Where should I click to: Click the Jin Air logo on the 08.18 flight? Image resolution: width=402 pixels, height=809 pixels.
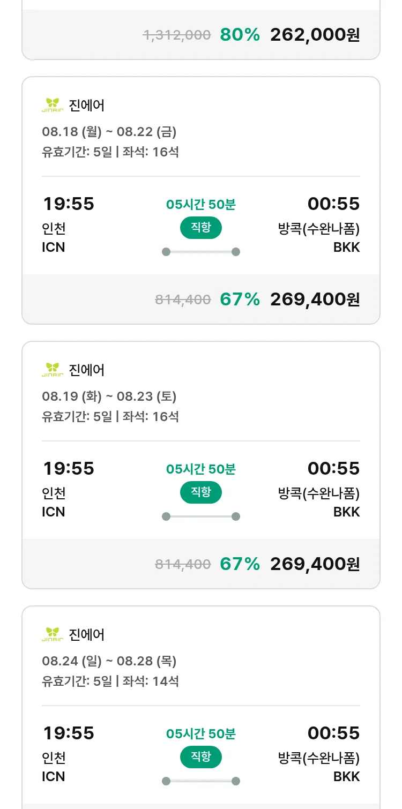point(53,105)
